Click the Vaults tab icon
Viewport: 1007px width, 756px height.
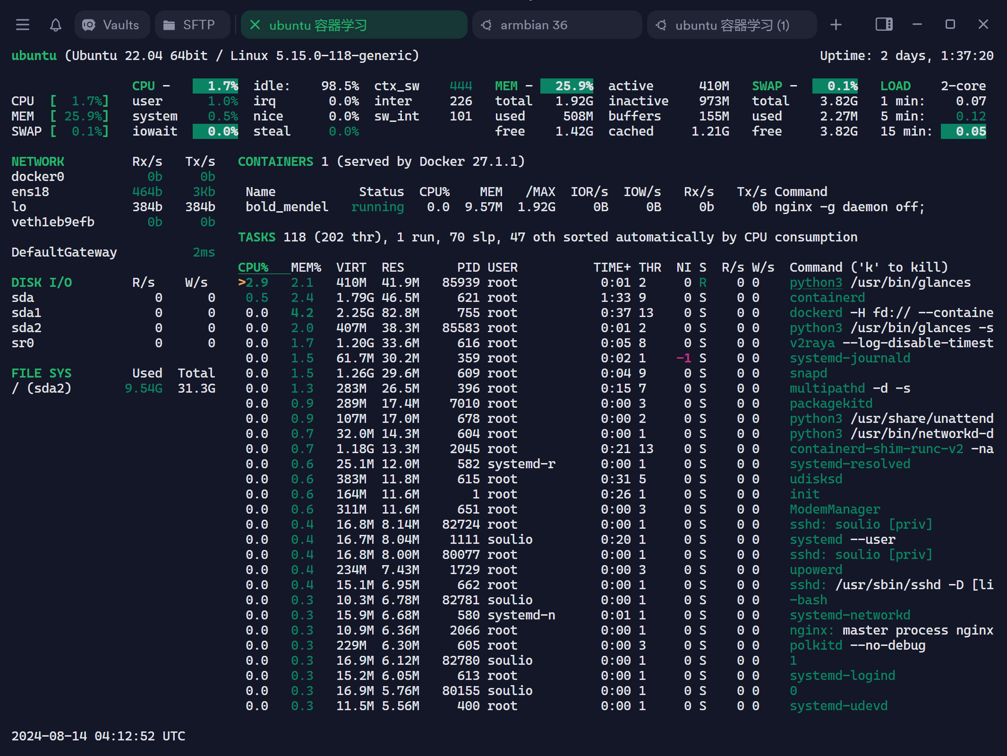pyautogui.click(x=89, y=25)
